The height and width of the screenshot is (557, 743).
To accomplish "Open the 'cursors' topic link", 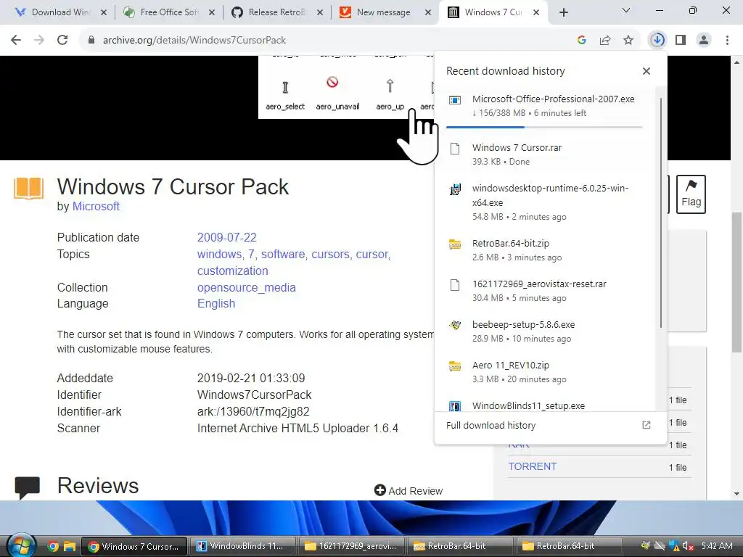I will [x=330, y=255].
